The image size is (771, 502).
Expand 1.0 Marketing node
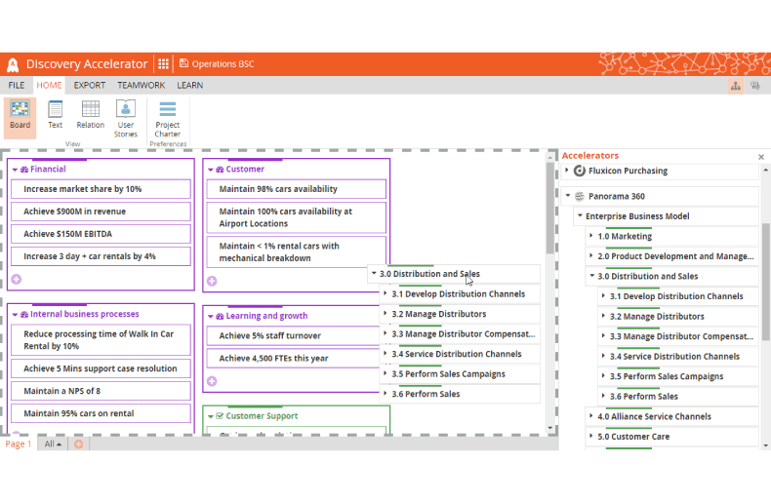(591, 236)
